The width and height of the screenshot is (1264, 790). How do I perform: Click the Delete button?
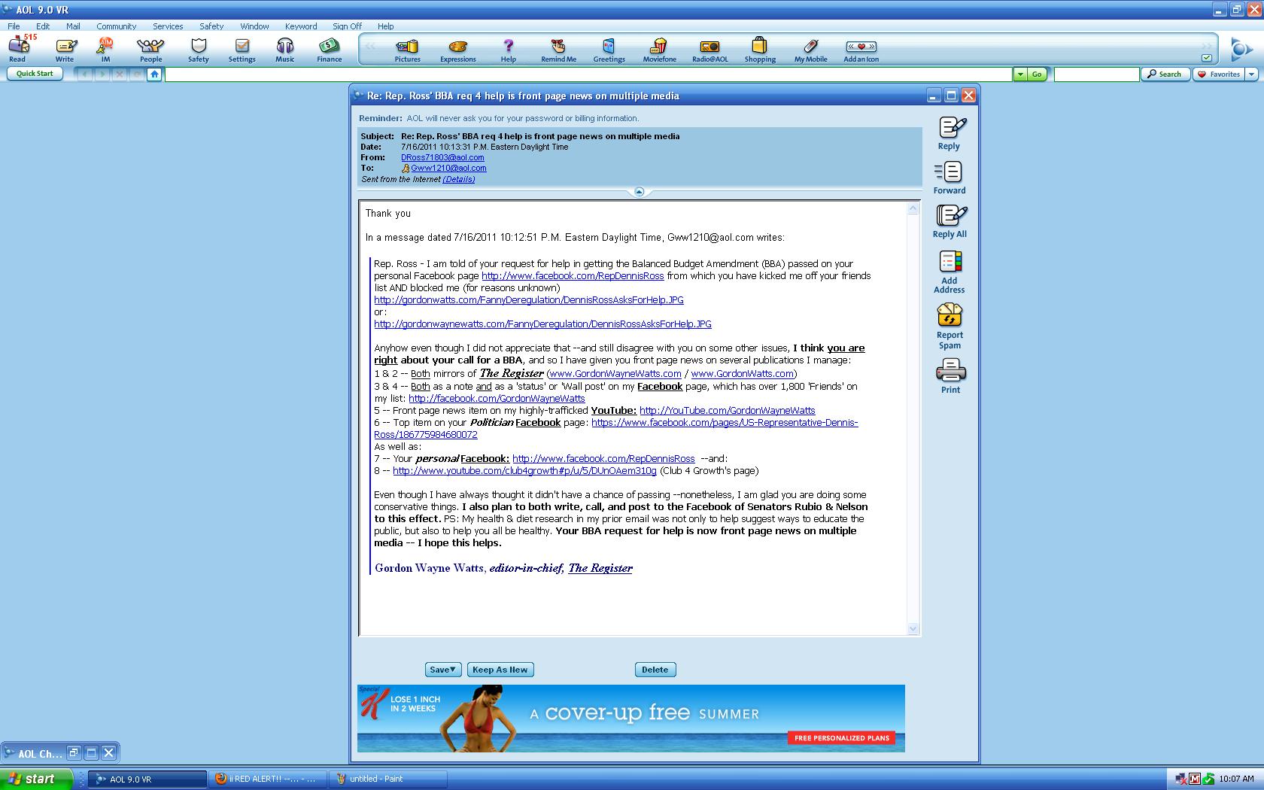pyautogui.click(x=655, y=670)
